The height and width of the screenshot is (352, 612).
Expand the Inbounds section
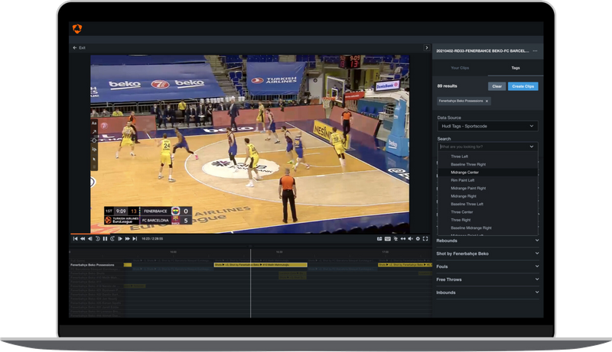pyautogui.click(x=487, y=292)
